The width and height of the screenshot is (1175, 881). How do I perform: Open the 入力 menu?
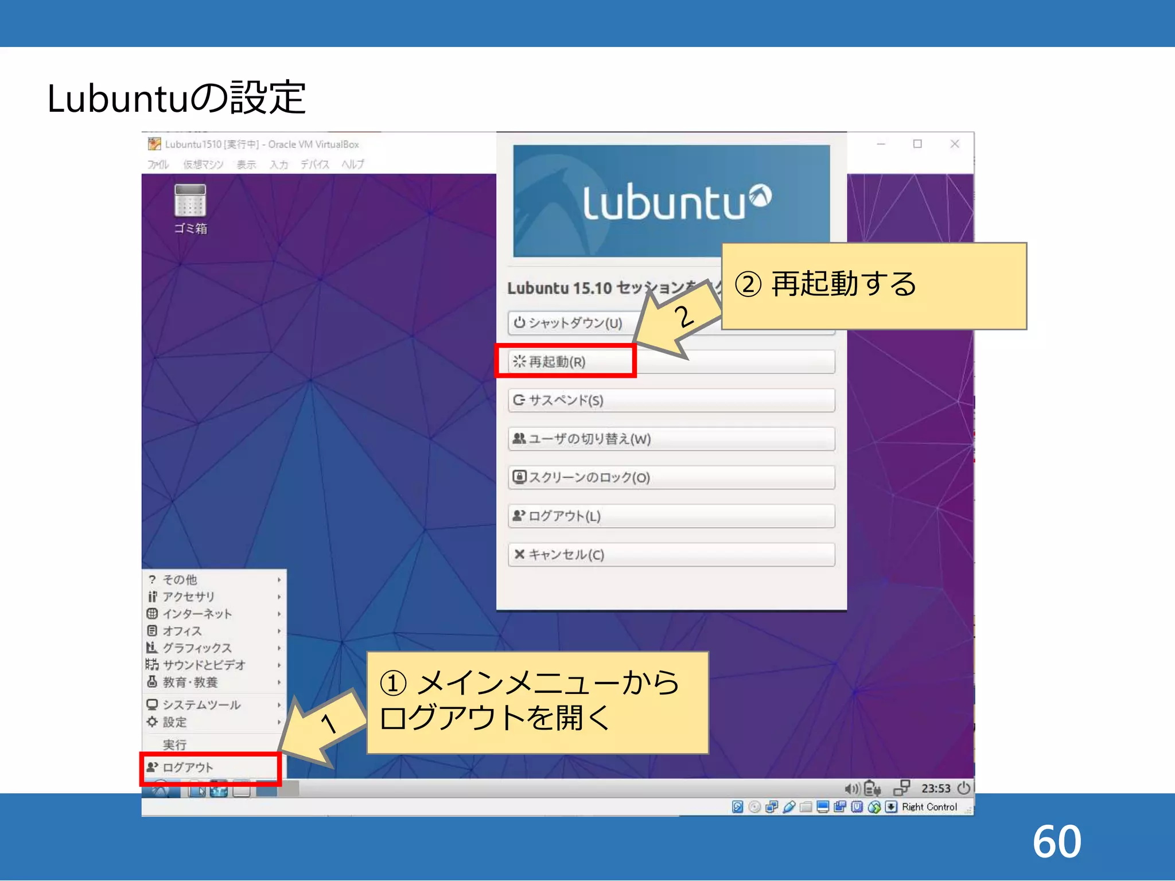pos(279,165)
